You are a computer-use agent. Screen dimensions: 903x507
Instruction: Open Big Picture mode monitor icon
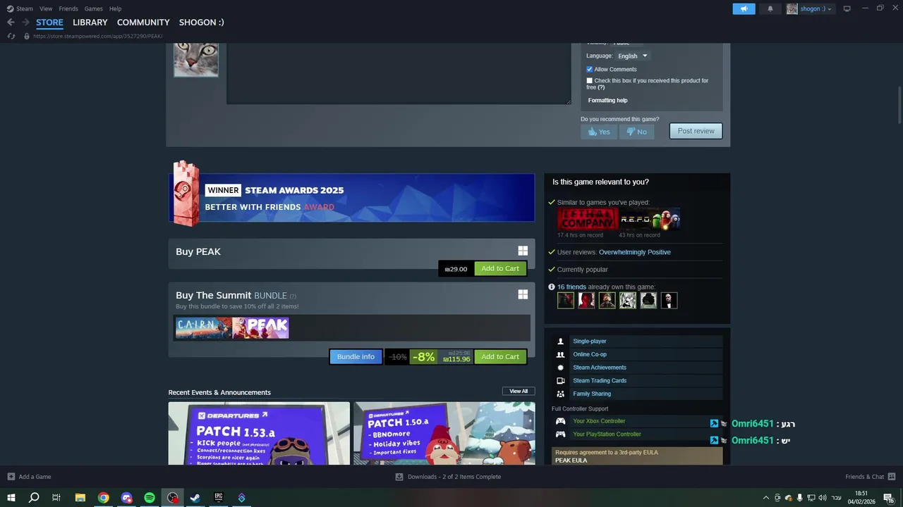tap(847, 8)
